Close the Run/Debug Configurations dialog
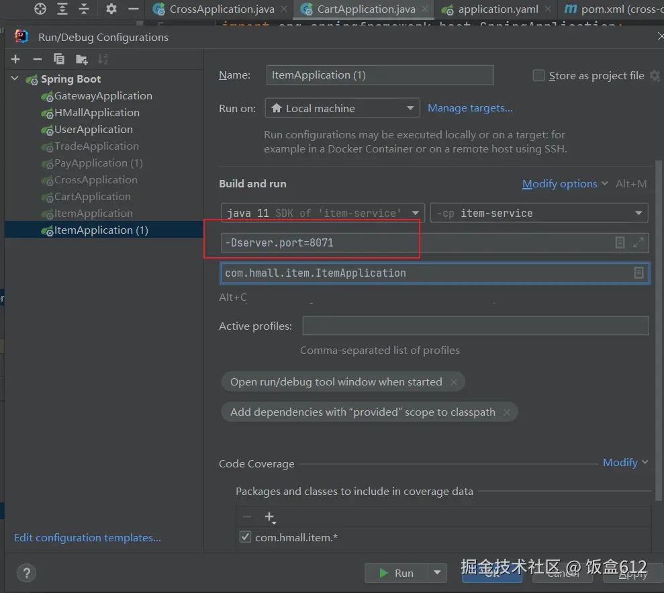Screen dimensions: 664x593 (660, 37)
